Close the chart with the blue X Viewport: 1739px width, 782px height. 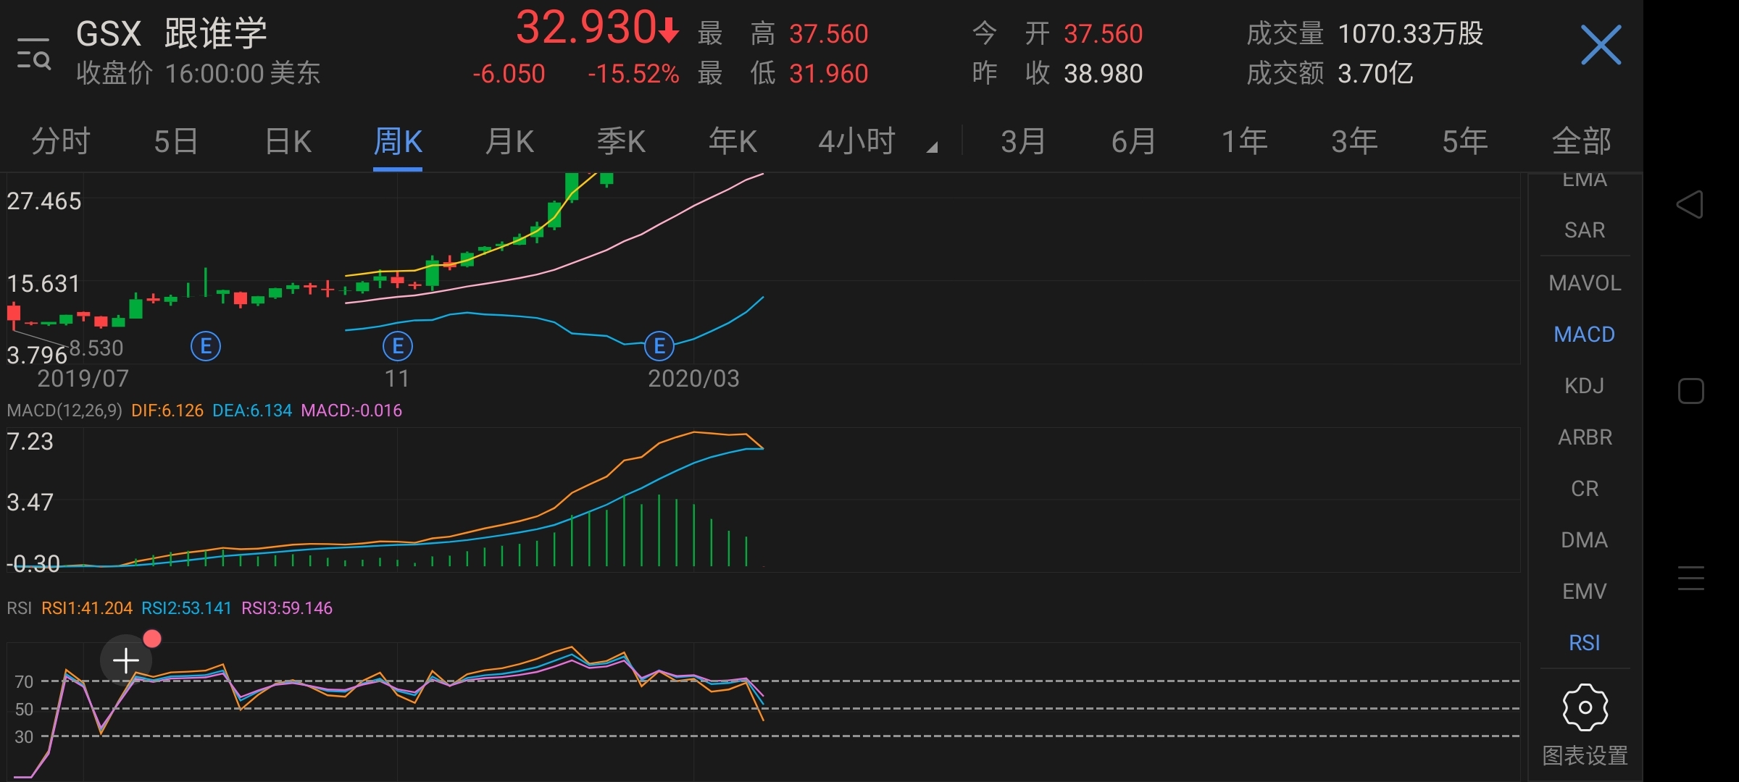[1601, 45]
